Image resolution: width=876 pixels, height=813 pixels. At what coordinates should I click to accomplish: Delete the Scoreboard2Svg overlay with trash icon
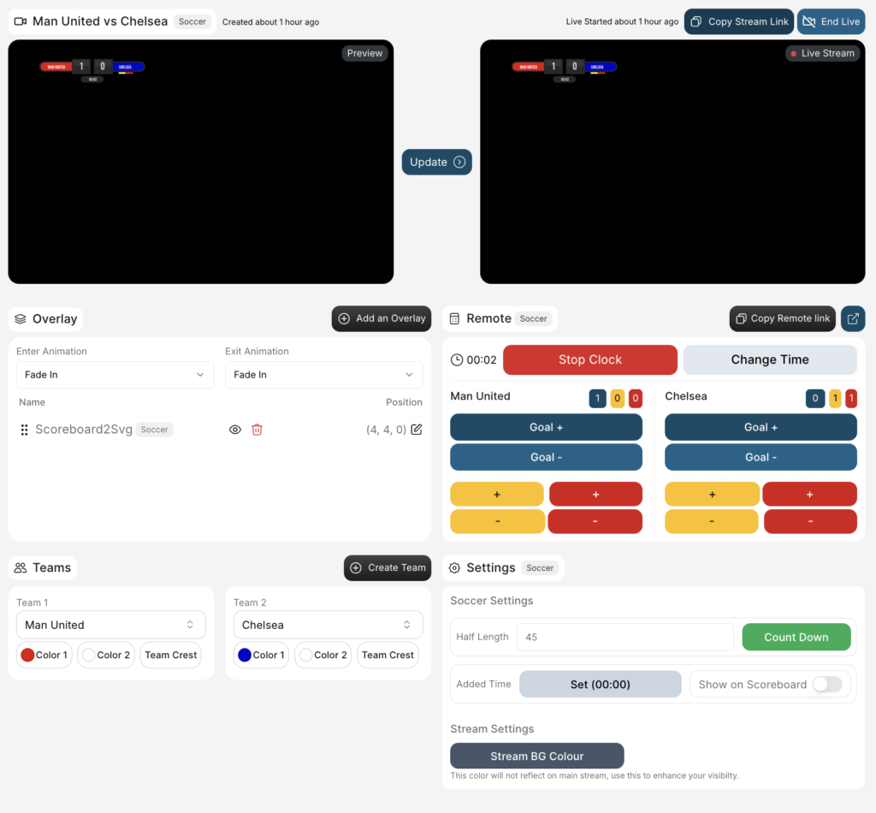click(x=257, y=430)
